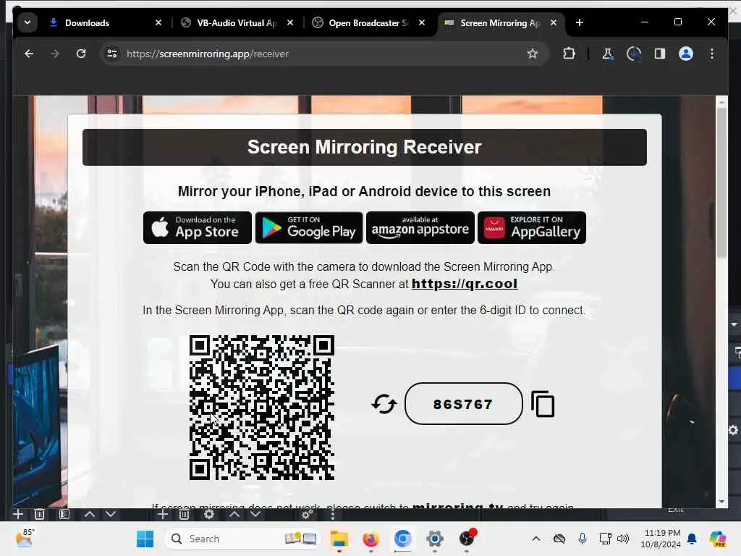Switch to OBS Studio via taskbar

point(467,539)
